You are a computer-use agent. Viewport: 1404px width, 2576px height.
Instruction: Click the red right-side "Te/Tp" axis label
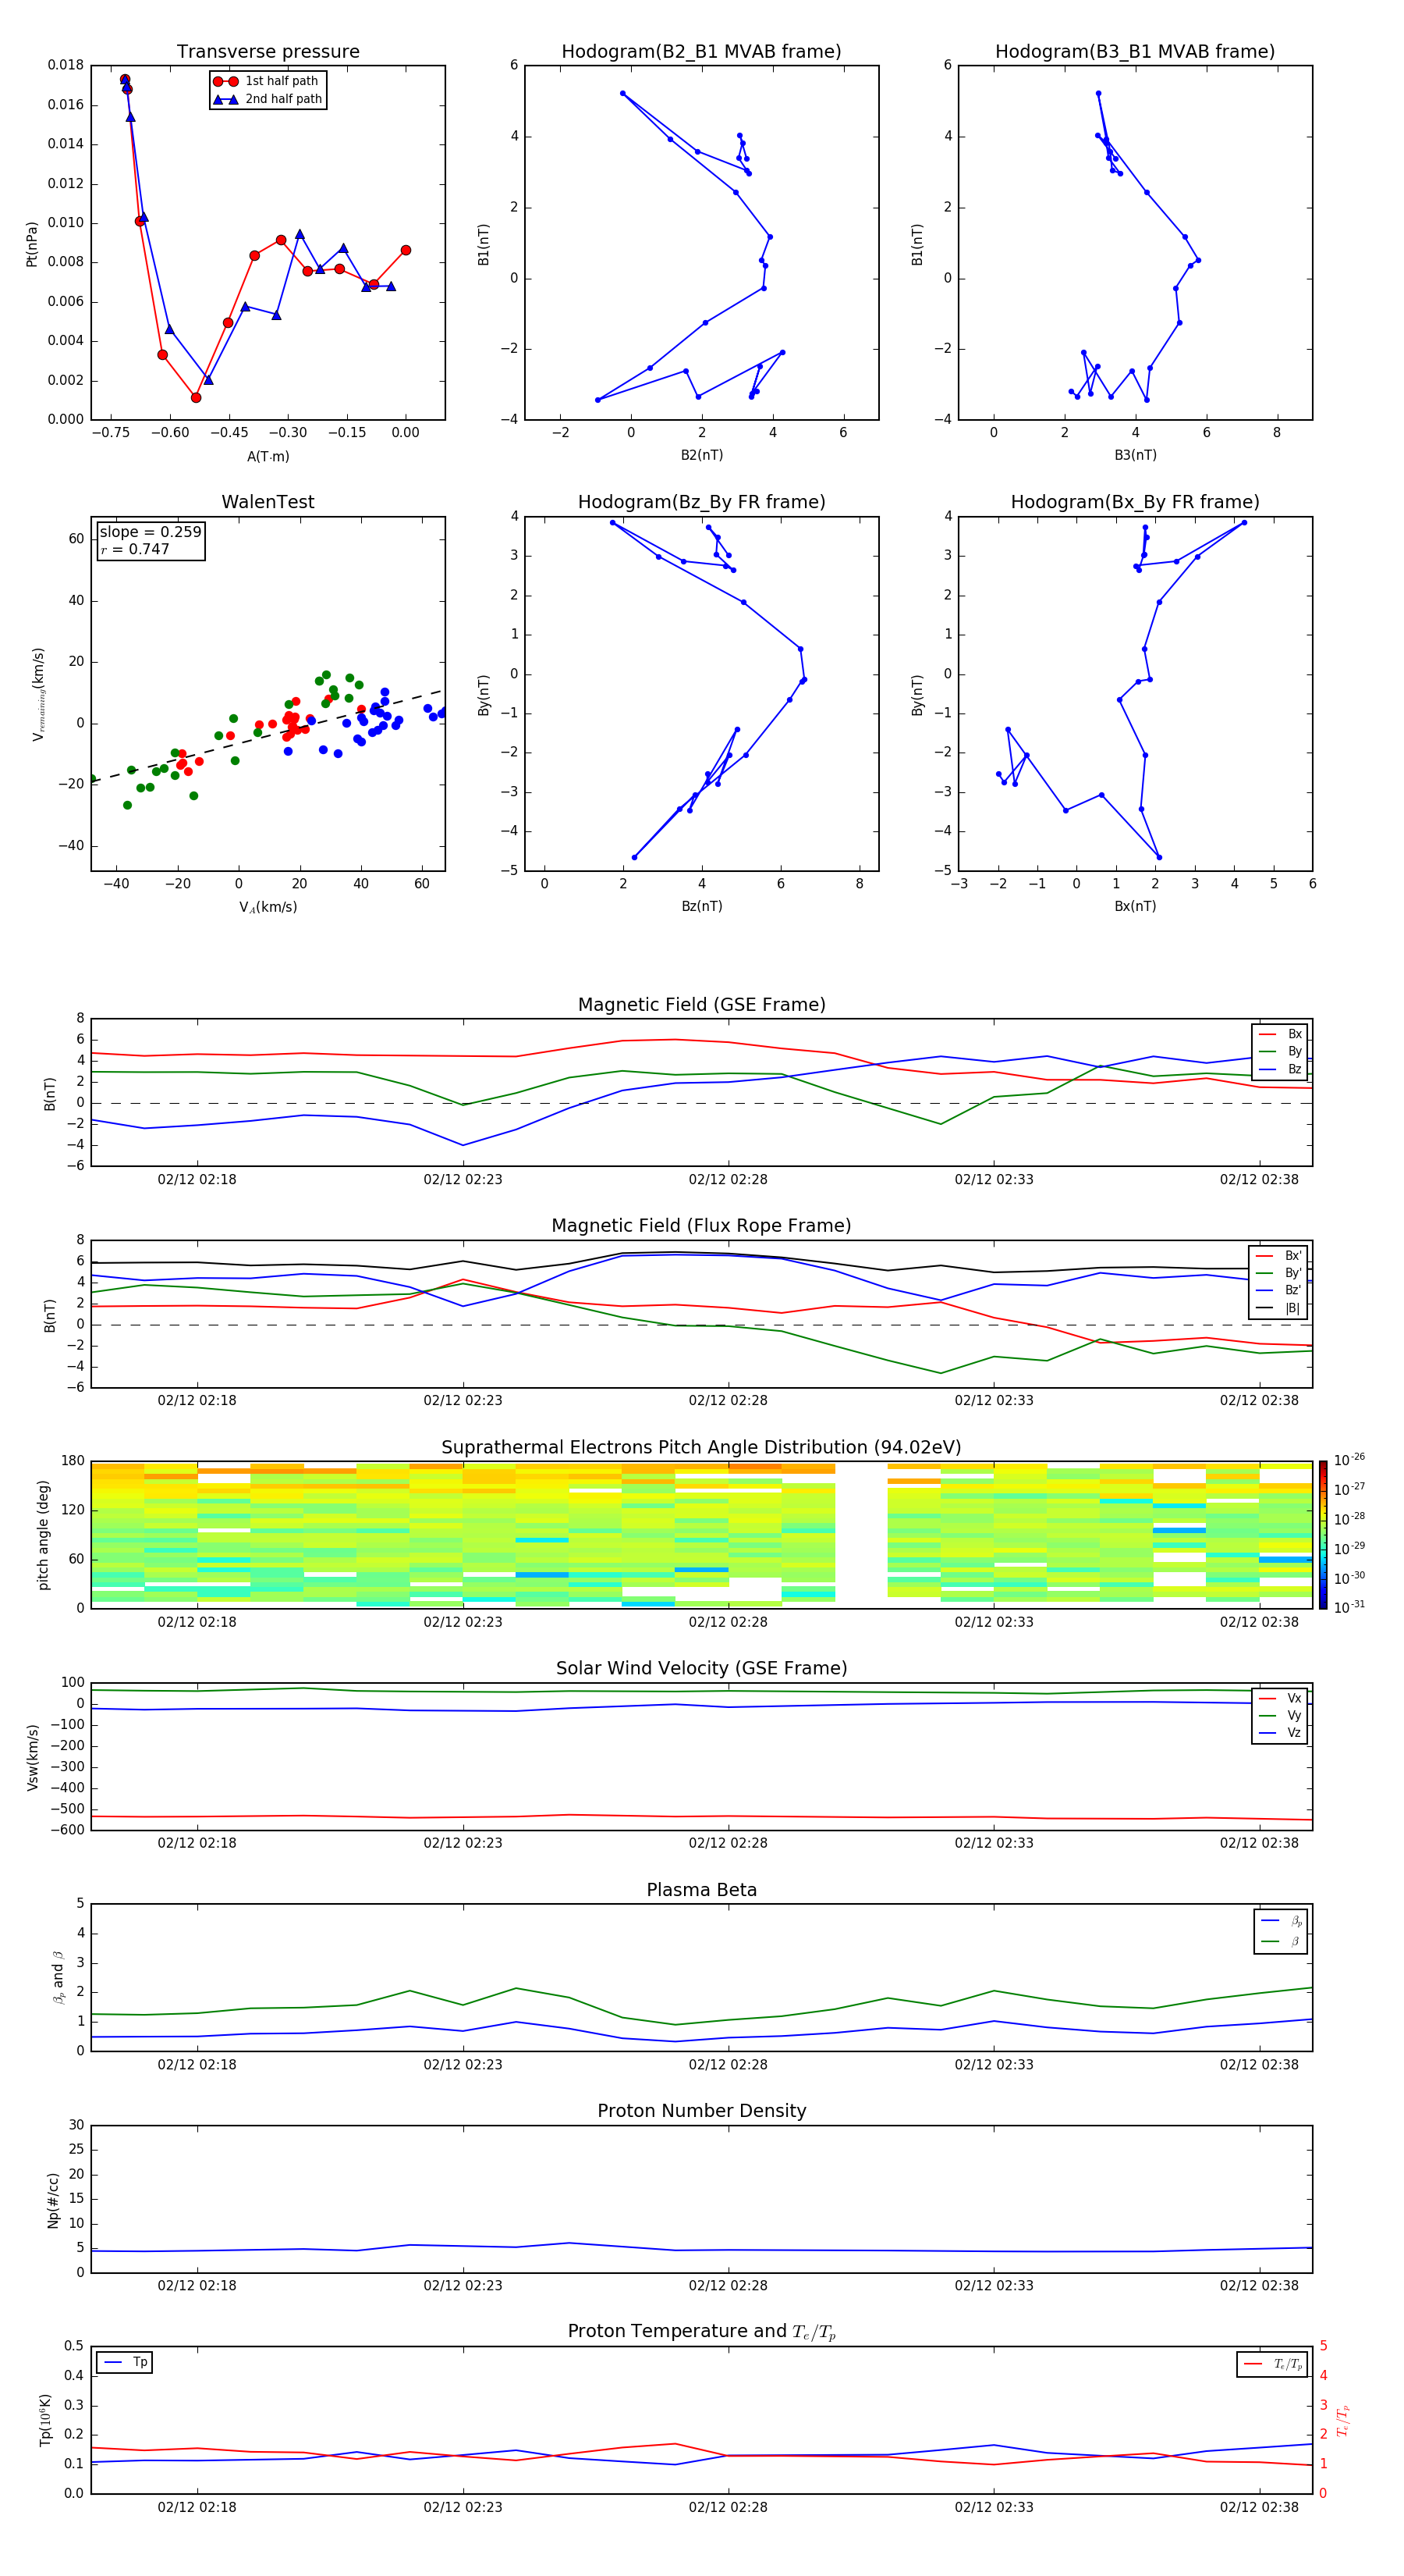click(1343, 2420)
